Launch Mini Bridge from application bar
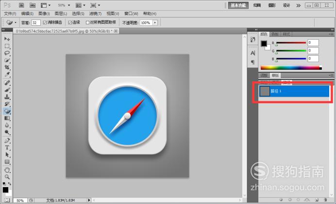Screen dimensions: 336x204 [33, 5]
